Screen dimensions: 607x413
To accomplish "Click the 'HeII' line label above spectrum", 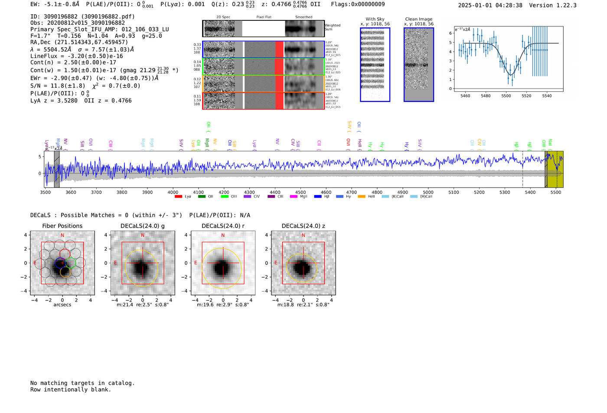I will pyautogui.click(x=360, y=143).
